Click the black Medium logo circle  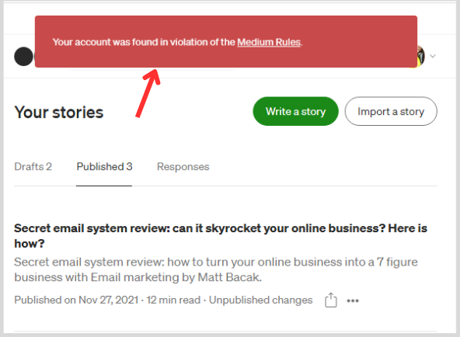(24, 56)
